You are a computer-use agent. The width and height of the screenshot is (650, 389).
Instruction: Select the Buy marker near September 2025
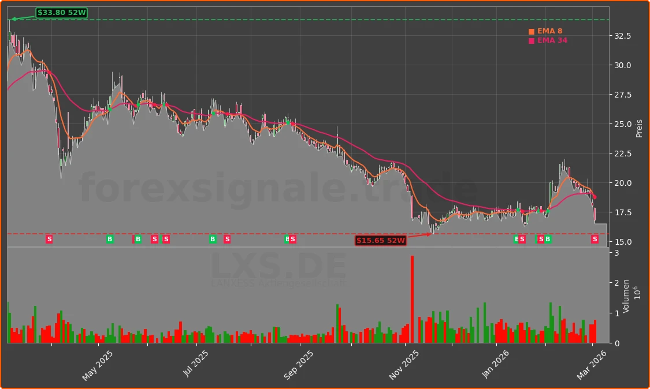coord(287,239)
